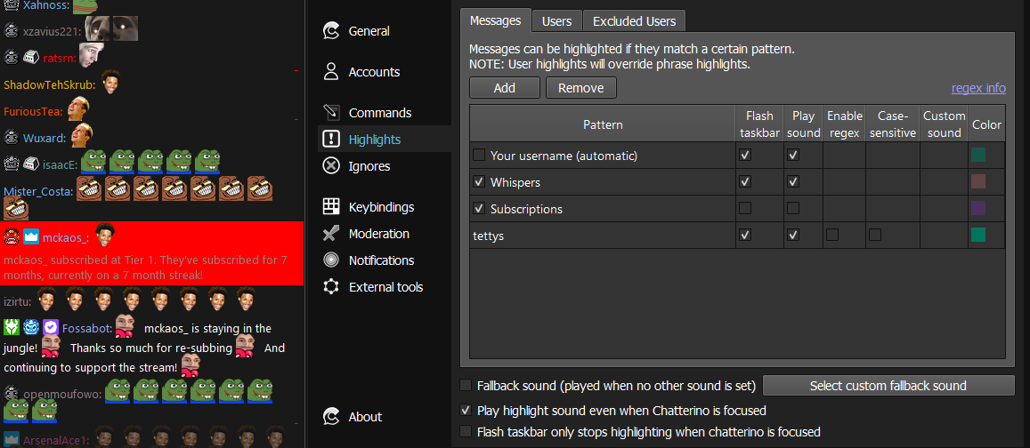Change the Whispers highlight color swatch

[978, 181]
